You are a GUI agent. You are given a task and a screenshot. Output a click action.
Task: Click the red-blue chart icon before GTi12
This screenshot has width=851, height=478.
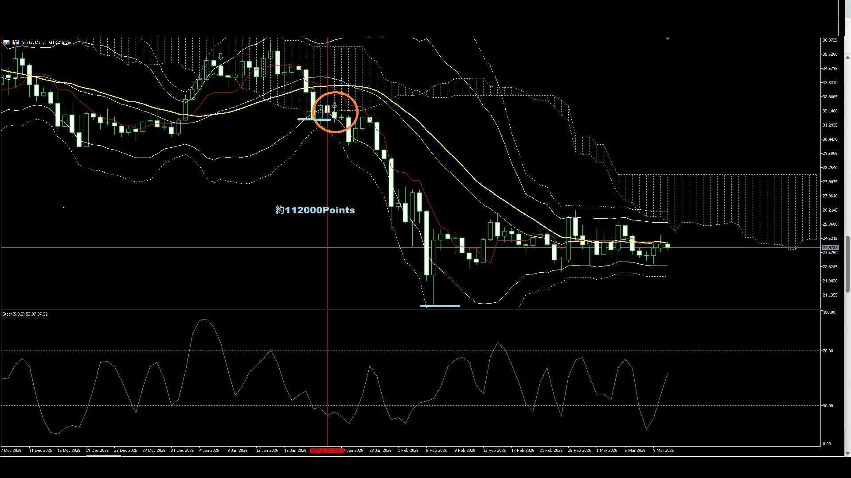click(x=16, y=42)
